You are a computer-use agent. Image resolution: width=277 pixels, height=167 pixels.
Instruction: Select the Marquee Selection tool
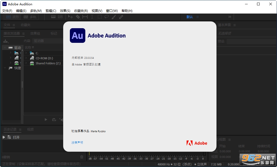point(100,17)
